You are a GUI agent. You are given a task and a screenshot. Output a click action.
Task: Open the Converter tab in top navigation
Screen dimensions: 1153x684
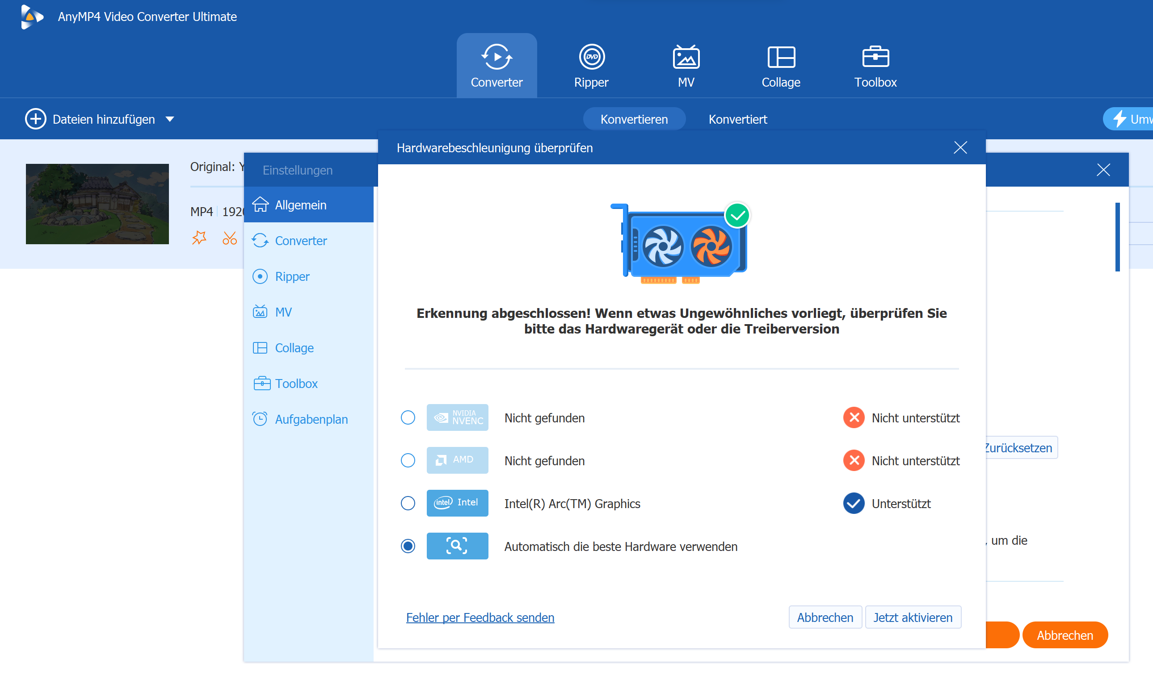tap(496, 66)
